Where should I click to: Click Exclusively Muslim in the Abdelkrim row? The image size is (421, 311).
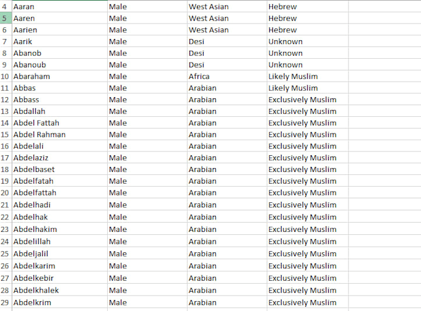pyautogui.click(x=308, y=302)
